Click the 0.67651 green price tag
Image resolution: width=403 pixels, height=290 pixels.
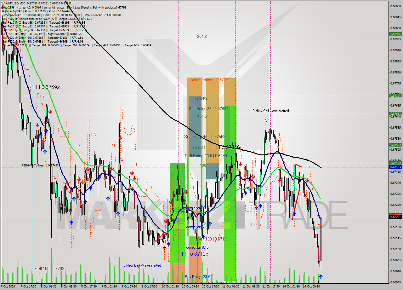click(395, 113)
